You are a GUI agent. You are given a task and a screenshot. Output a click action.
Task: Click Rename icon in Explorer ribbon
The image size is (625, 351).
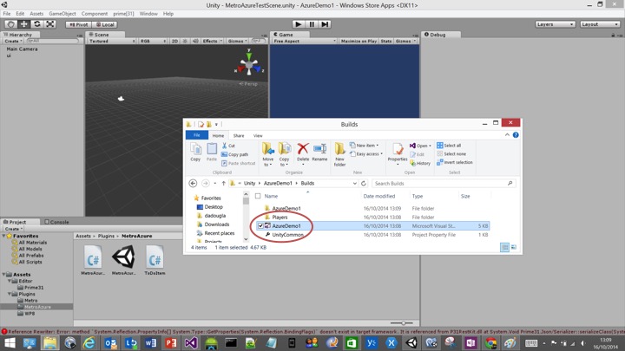pos(319,152)
